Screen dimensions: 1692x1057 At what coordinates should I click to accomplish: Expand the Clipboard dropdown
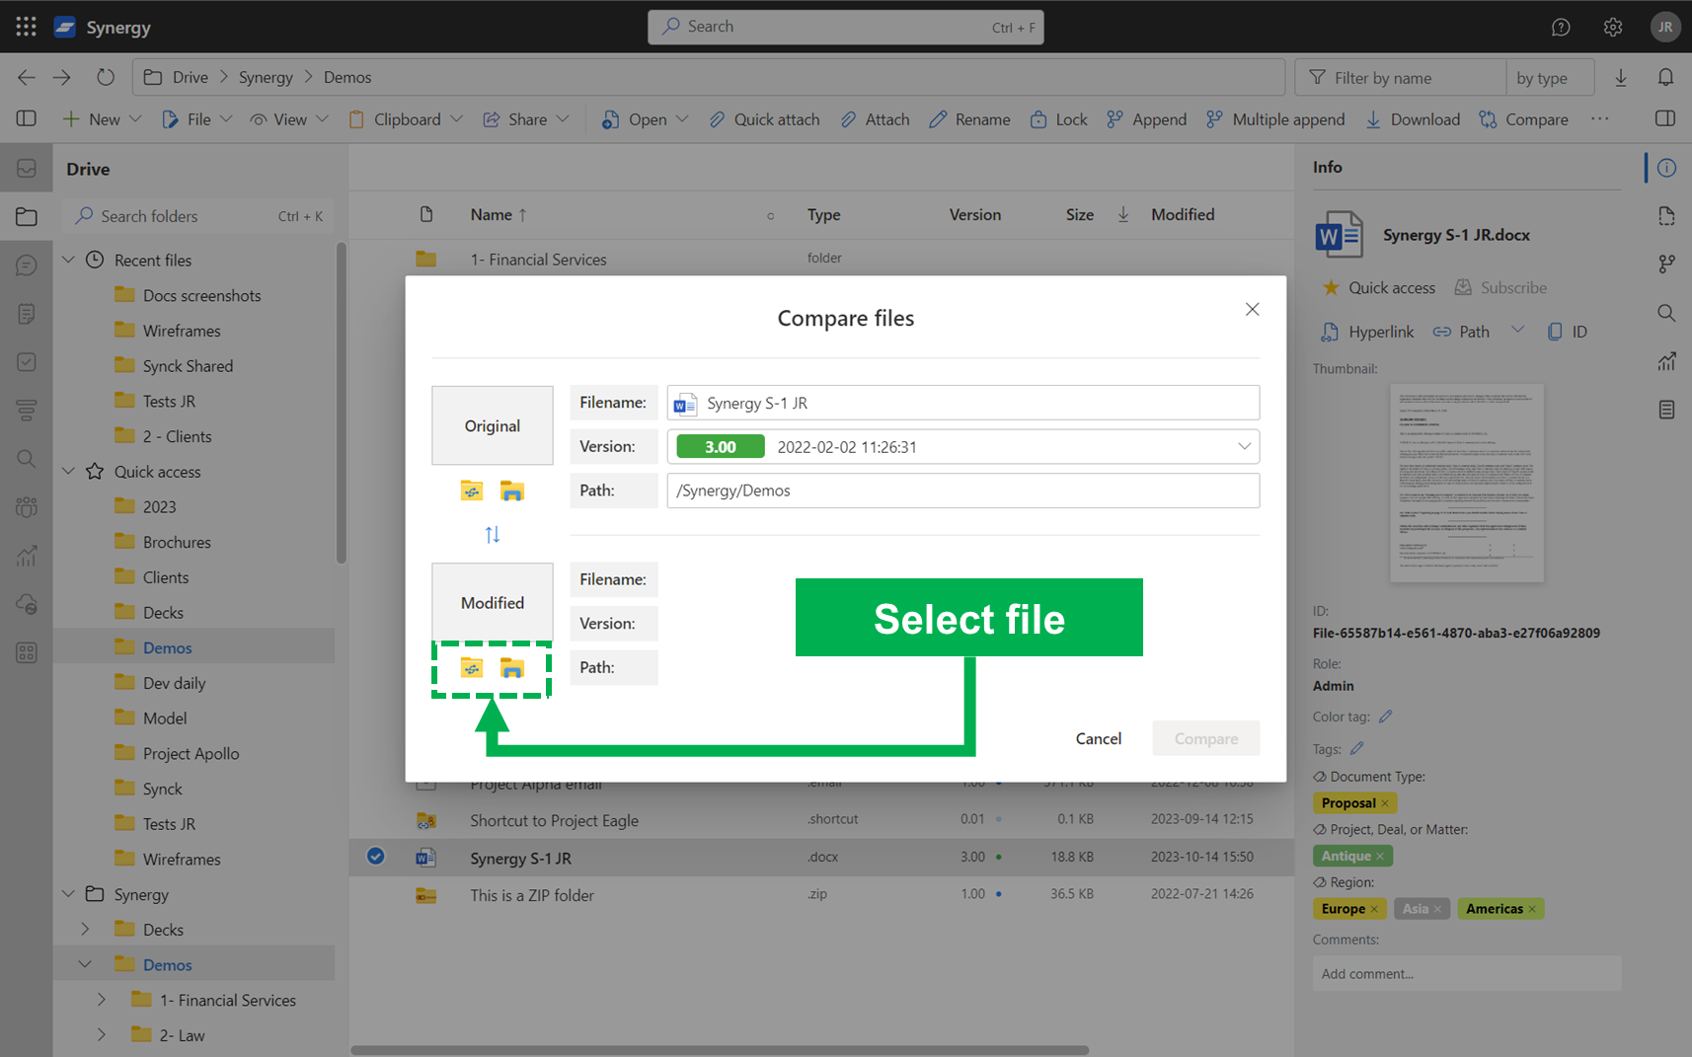pos(456,118)
